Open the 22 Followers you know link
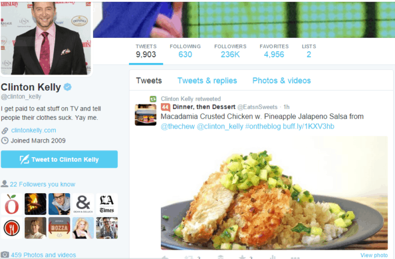395x259 pixels. tap(42, 185)
